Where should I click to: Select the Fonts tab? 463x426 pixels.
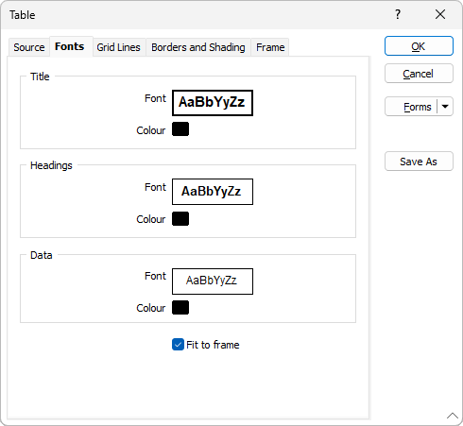(70, 46)
